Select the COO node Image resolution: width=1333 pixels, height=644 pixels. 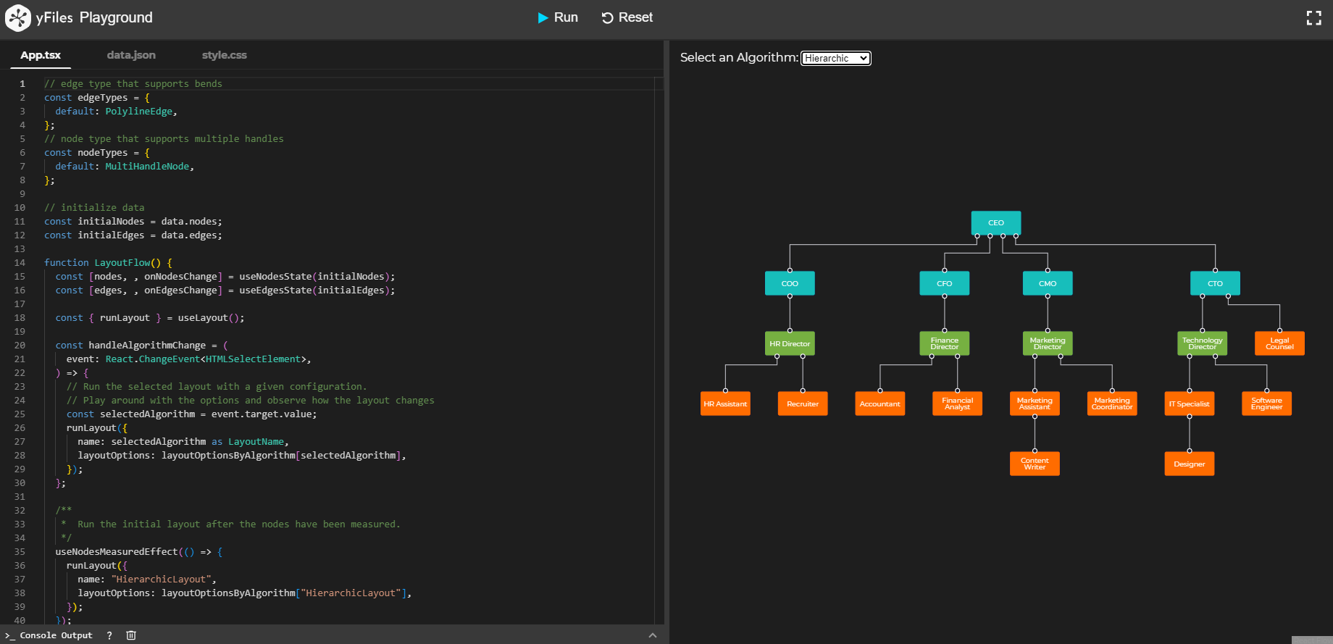point(790,283)
